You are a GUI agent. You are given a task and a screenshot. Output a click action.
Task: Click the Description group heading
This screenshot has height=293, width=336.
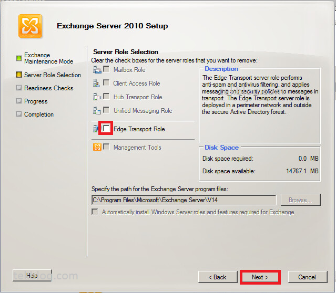(221, 69)
